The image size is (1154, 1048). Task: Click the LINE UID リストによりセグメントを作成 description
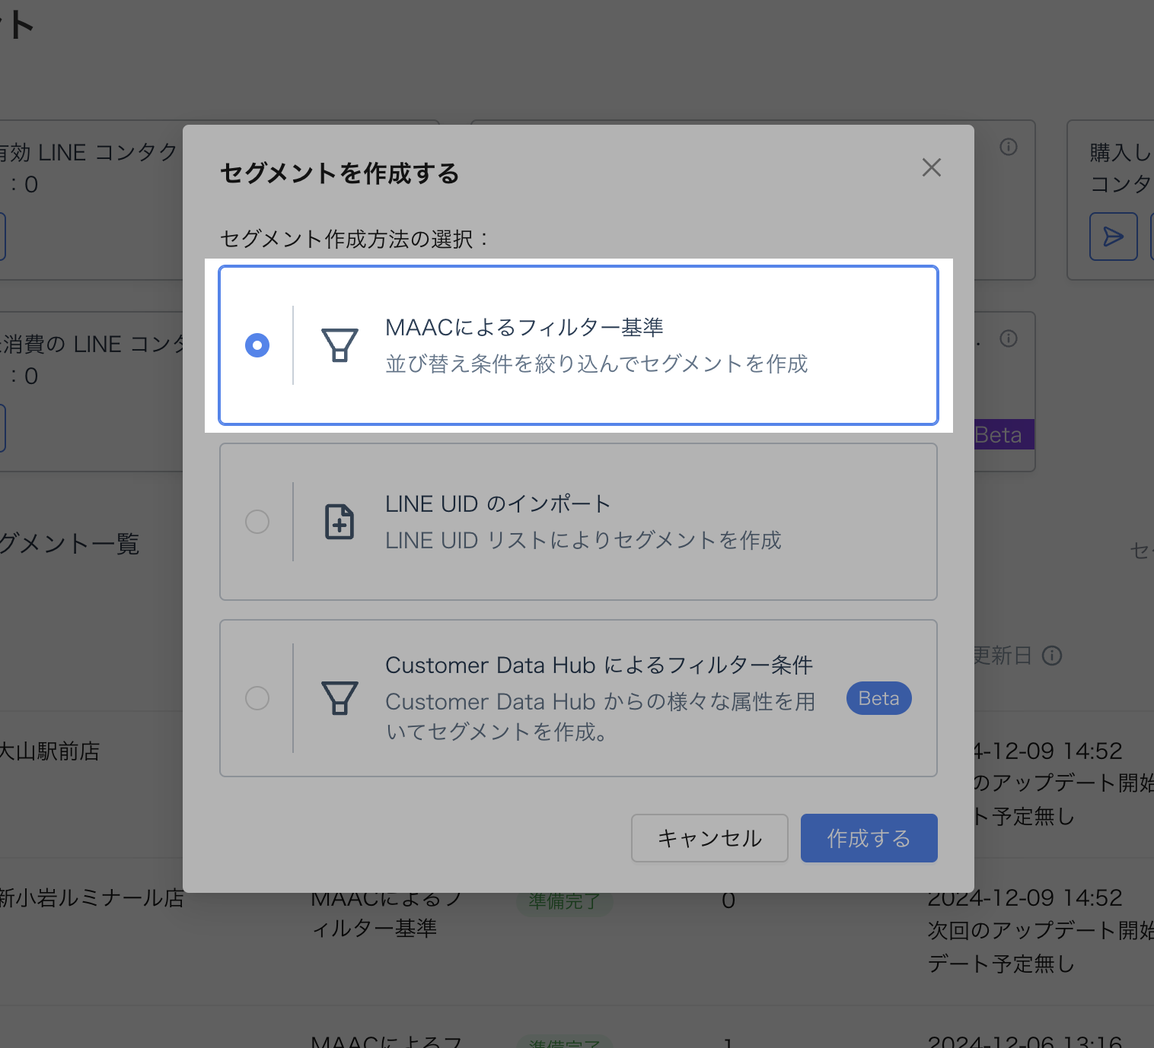point(583,540)
